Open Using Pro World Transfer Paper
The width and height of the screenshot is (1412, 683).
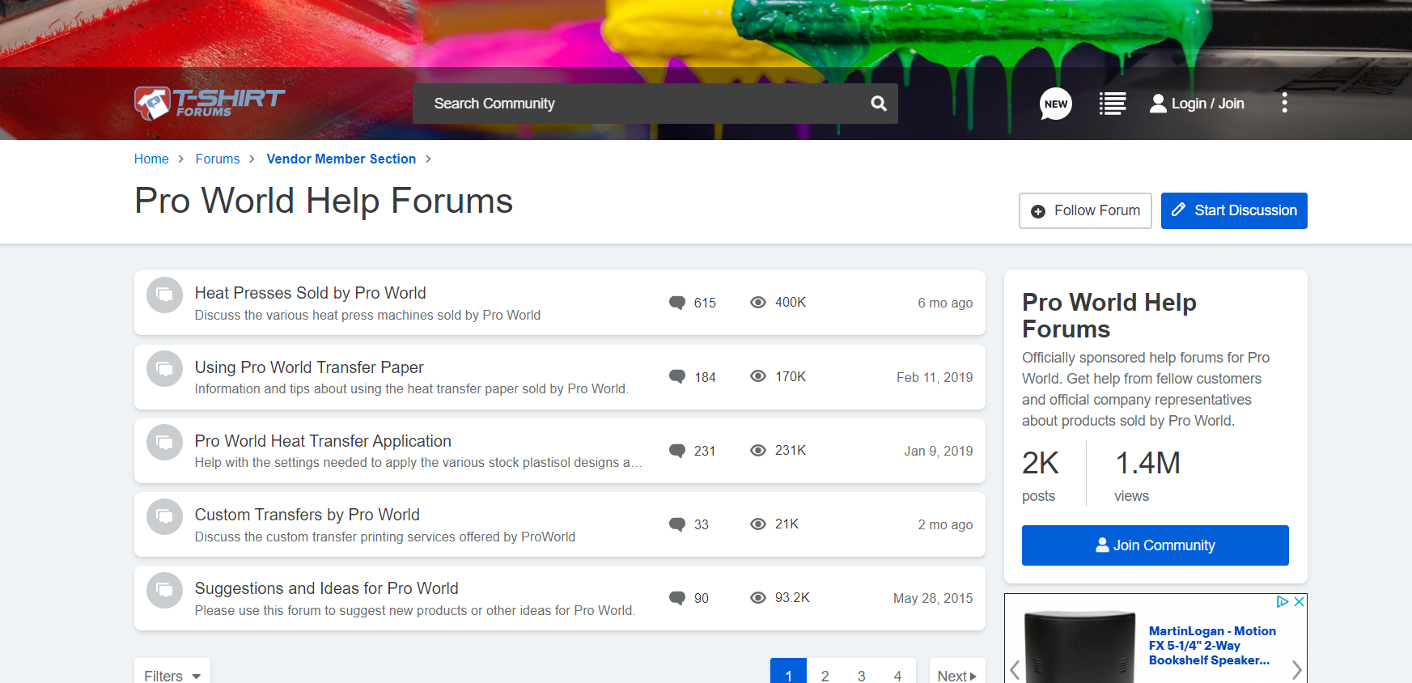pos(309,367)
